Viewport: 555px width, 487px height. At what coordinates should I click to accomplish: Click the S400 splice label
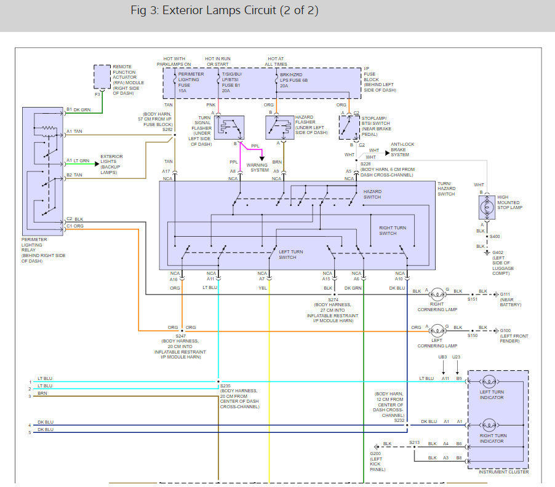tap(495, 236)
